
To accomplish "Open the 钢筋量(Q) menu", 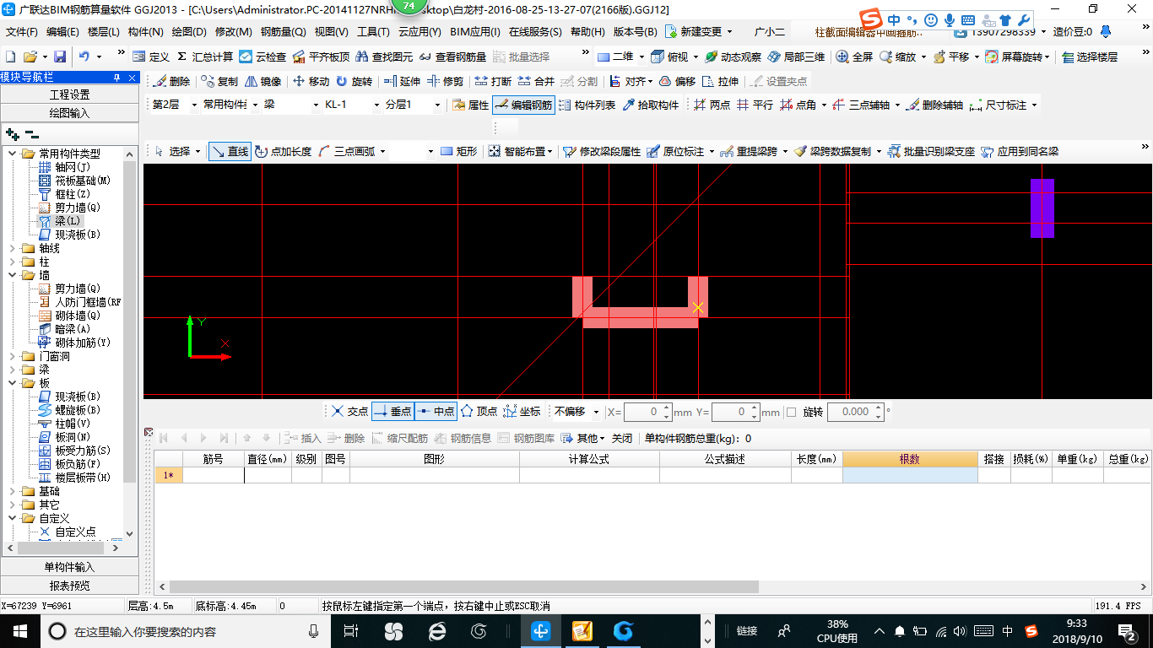I will tap(283, 32).
